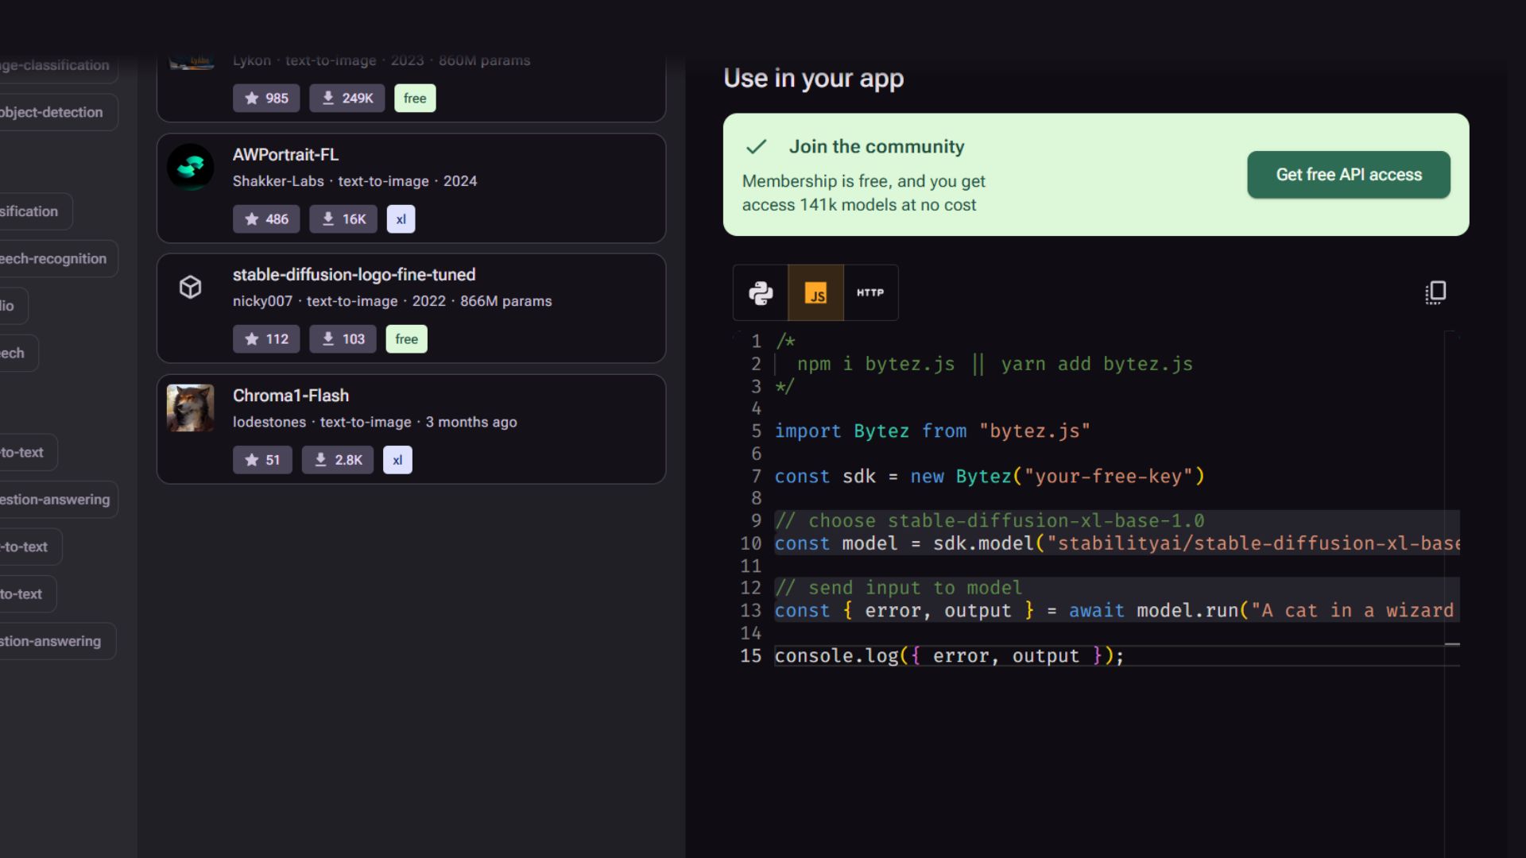Image resolution: width=1526 pixels, height=858 pixels.
Task: Open the Chroma1-Flash model title
Action: 290,396
